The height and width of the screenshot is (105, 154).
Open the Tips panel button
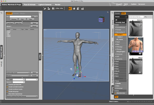tap(116, 97)
